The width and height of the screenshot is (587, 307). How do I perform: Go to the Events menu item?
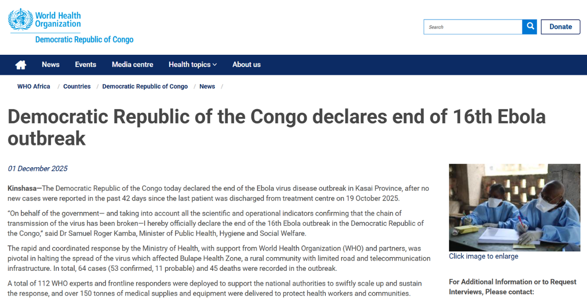coord(86,65)
